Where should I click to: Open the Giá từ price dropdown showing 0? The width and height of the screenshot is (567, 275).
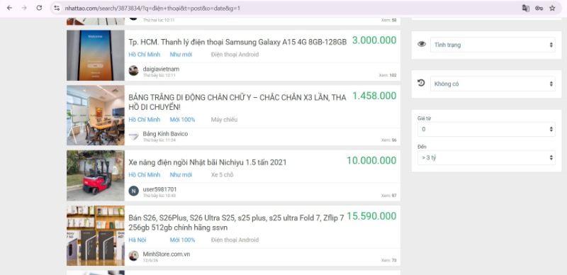pyautogui.click(x=486, y=129)
